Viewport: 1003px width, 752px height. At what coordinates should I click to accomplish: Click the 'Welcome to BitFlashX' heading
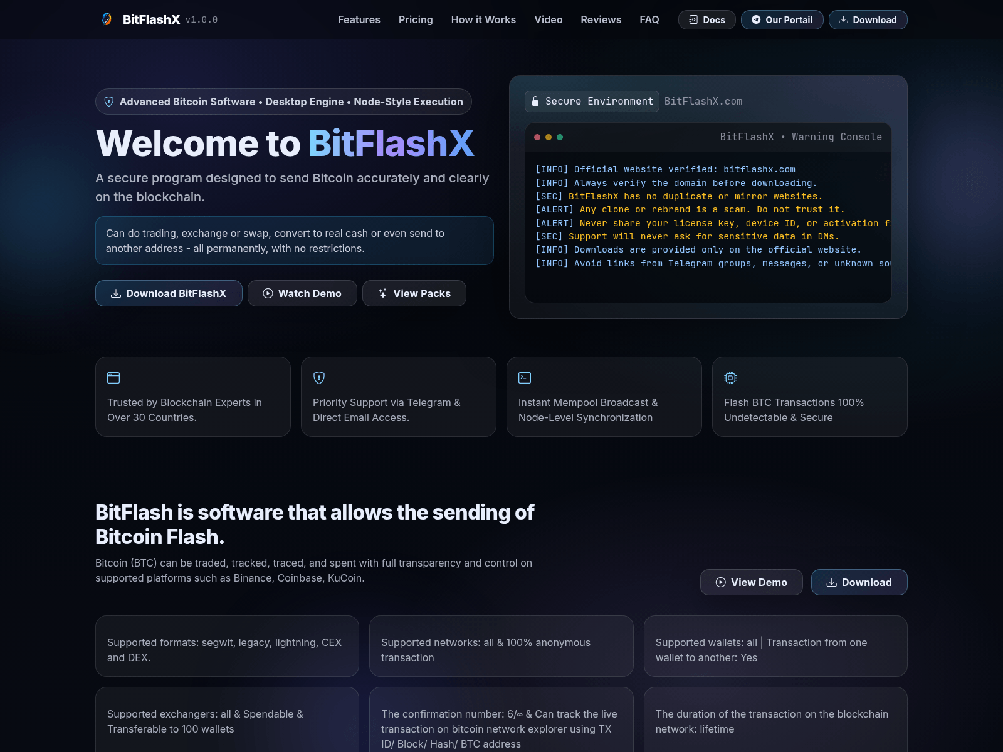[x=285, y=143]
